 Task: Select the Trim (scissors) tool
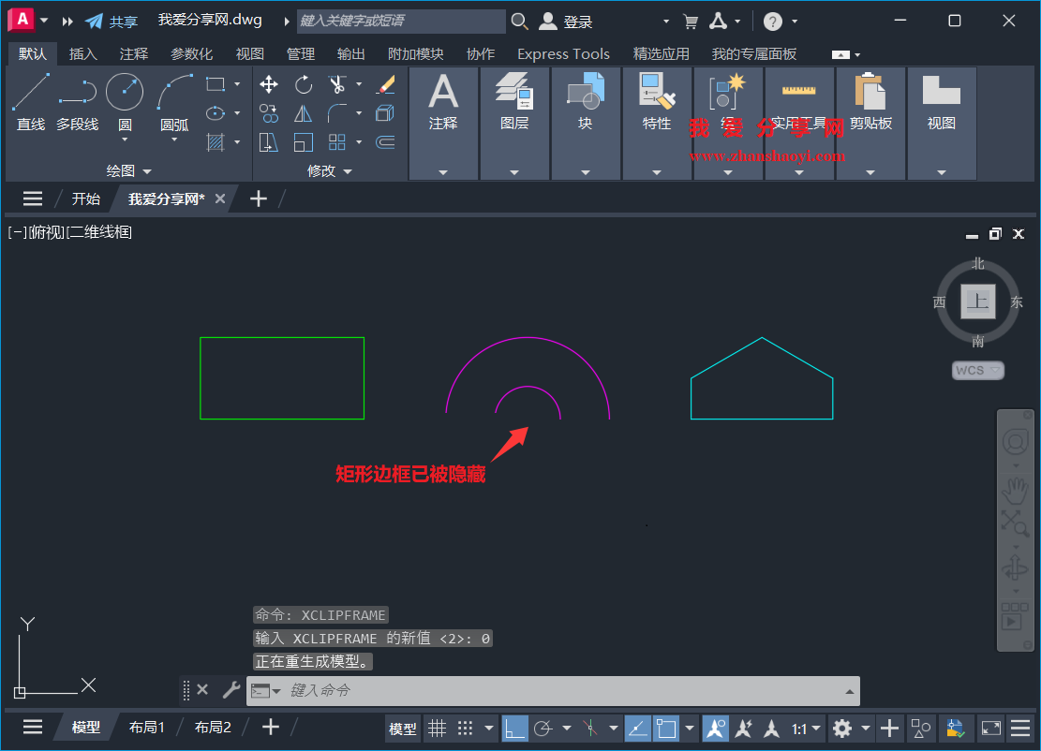coord(337,84)
